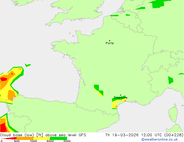The image size is (184, 142).
Task: Click the (00+228) forecast offset text
Action: pos(174,135)
